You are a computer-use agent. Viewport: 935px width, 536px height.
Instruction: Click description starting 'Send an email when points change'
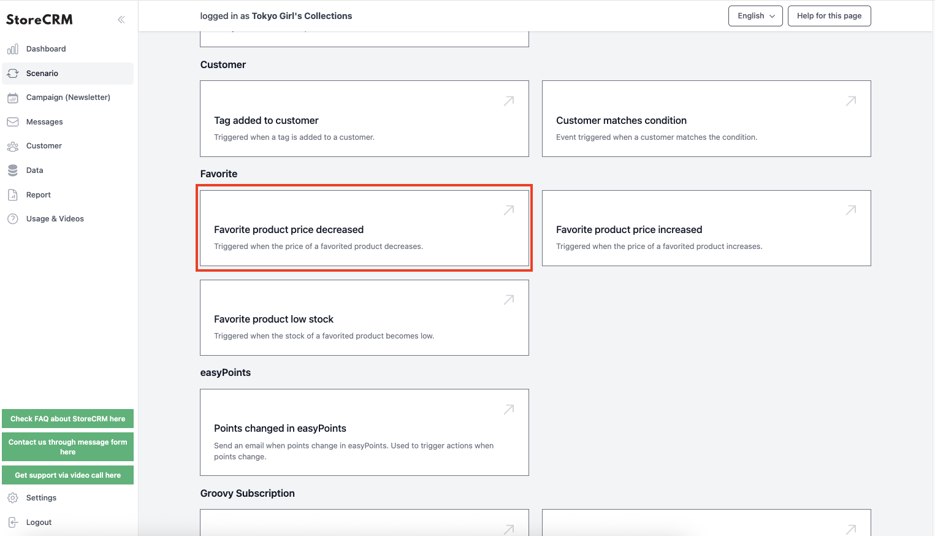pyautogui.click(x=354, y=451)
